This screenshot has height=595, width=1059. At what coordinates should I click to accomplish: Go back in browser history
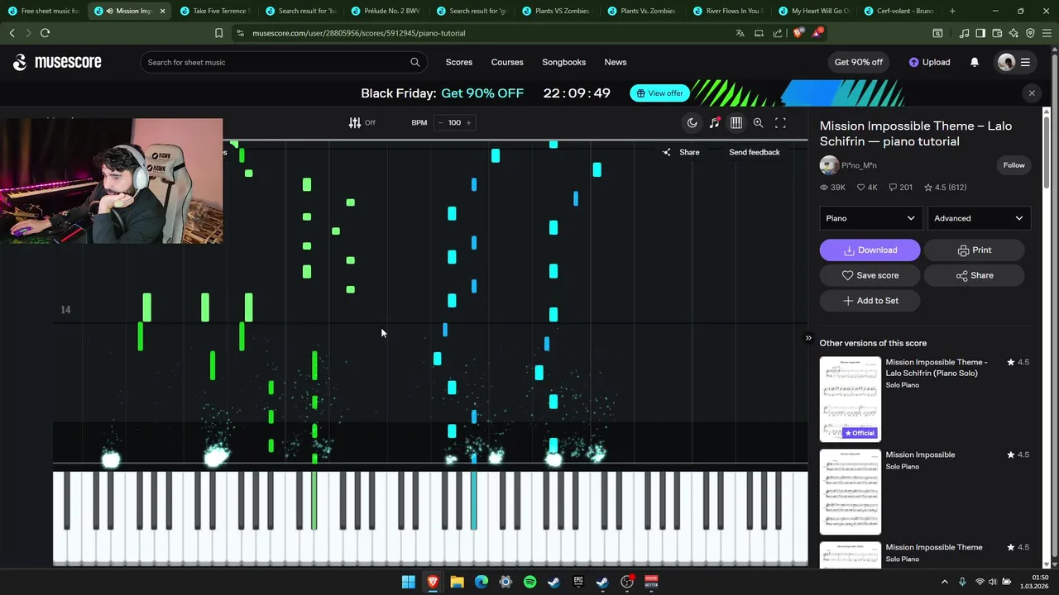pyautogui.click(x=12, y=33)
